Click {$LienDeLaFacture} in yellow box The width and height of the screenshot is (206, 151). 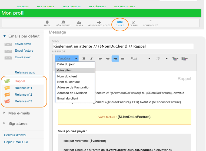point(134,117)
